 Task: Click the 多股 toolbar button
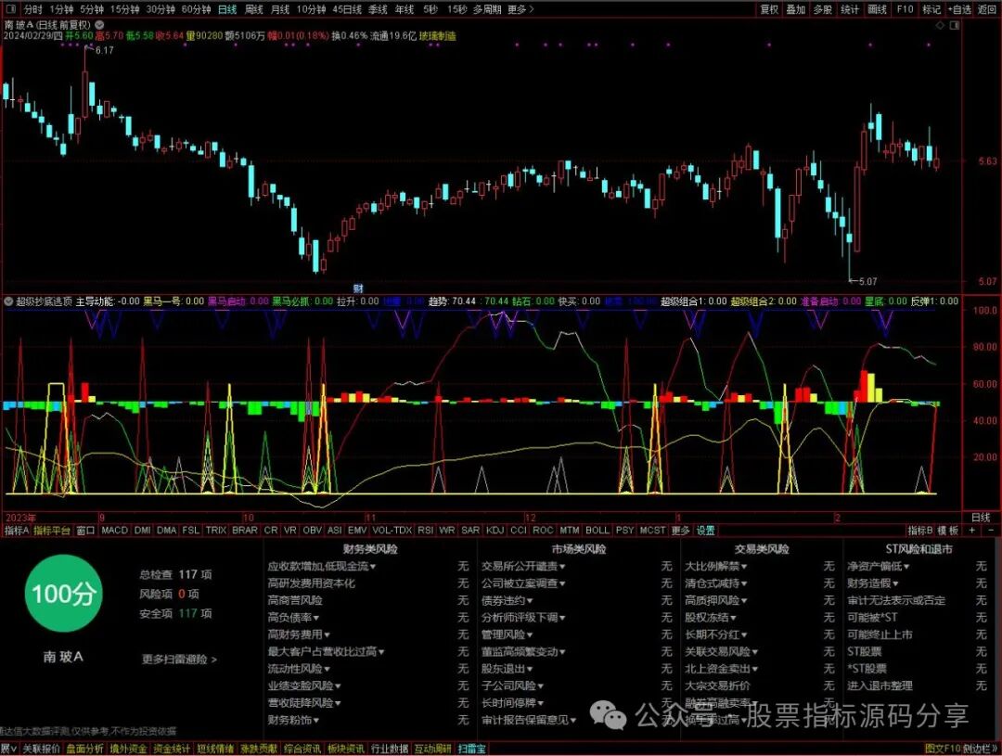pos(822,9)
